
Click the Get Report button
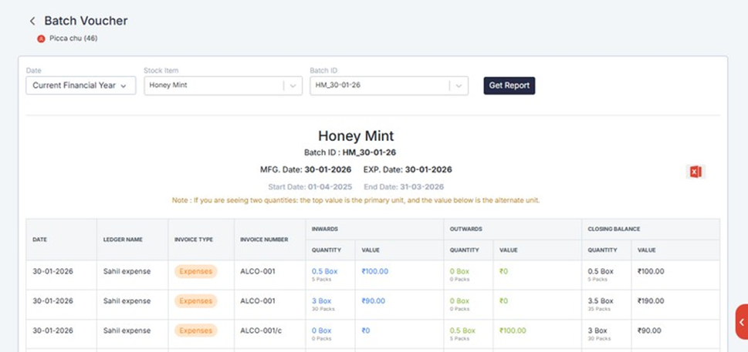point(509,85)
